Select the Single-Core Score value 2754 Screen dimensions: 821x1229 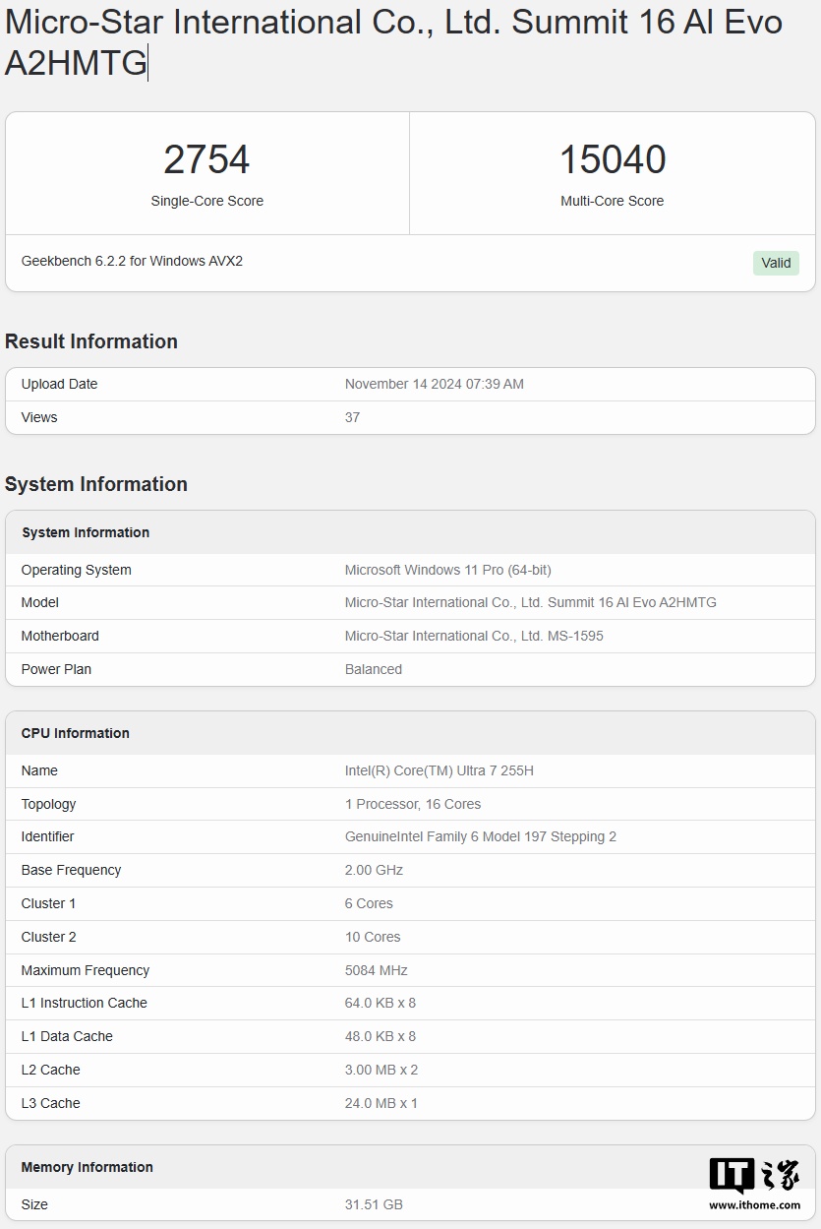tap(206, 159)
